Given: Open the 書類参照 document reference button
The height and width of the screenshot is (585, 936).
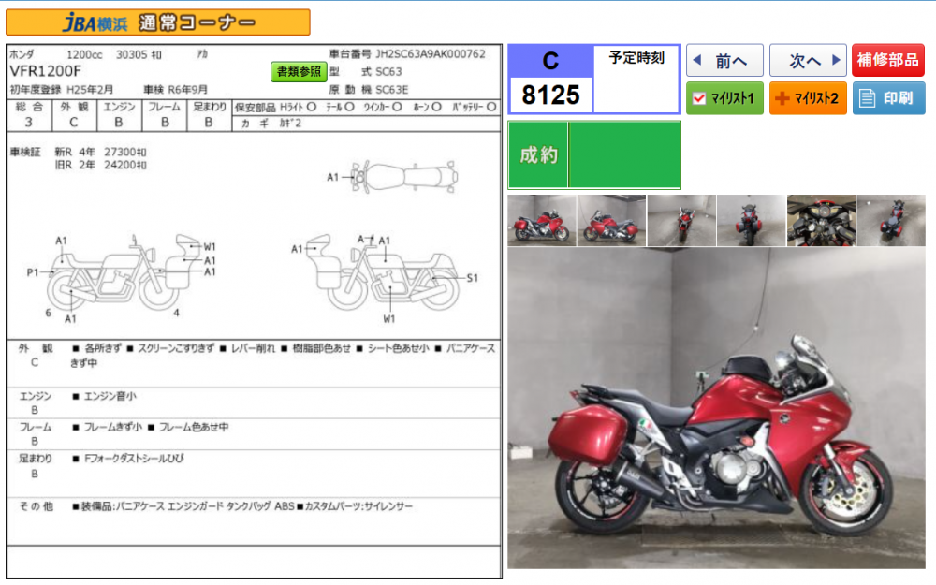Looking at the screenshot, I should point(299,72).
